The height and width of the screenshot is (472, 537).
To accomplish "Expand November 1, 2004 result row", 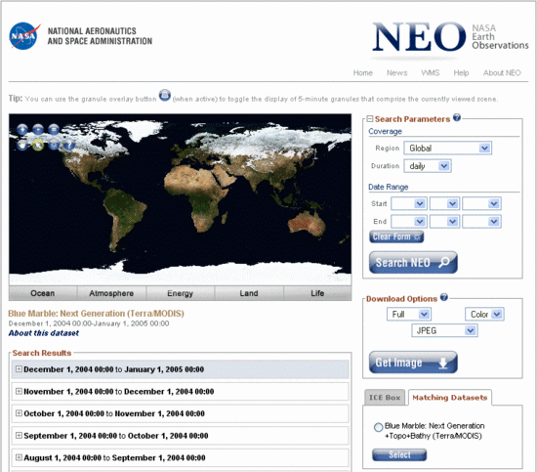I will point(19,391).
